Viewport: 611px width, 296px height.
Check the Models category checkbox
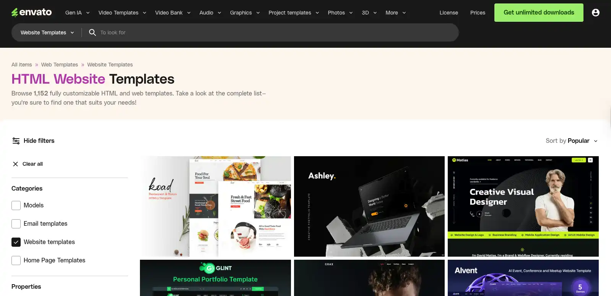tap(16, 205)
